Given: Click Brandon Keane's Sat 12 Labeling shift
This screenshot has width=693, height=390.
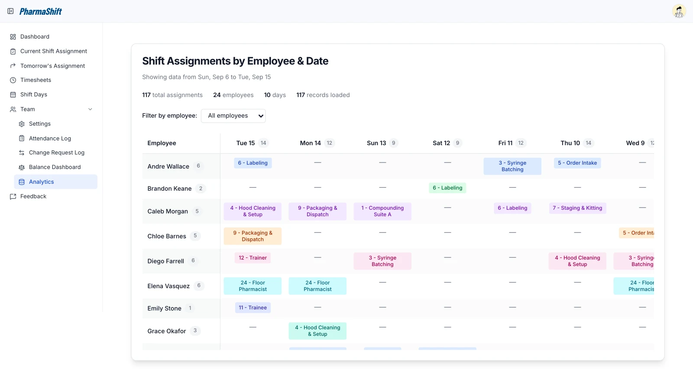Looking at the screenshot, I should [447, 188].
